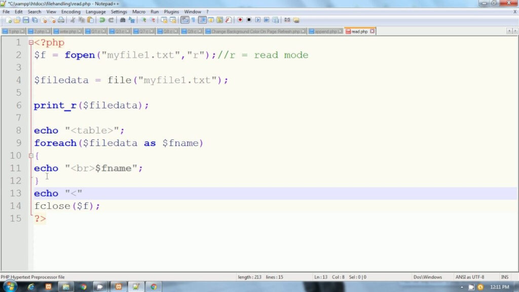
Task: Close all documents with the Close All toolbar icon
Action: coord(52,20)
